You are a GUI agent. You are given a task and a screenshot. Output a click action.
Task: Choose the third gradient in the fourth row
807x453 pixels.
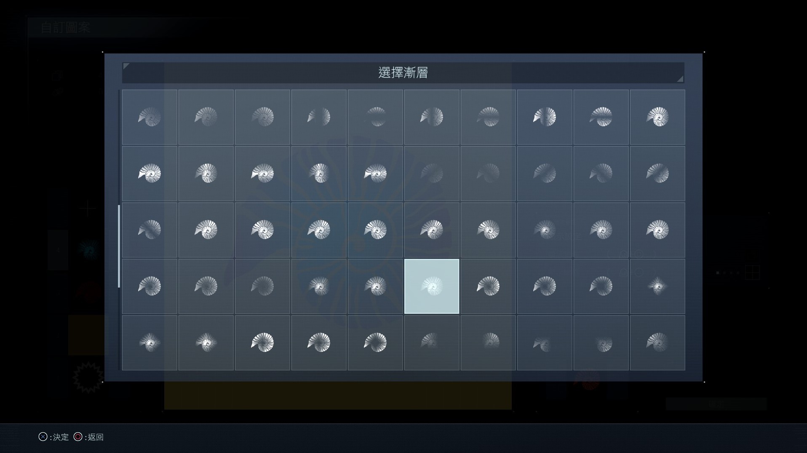click(x=262, y=286)
